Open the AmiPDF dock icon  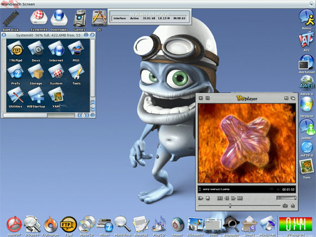pos(14,224)
